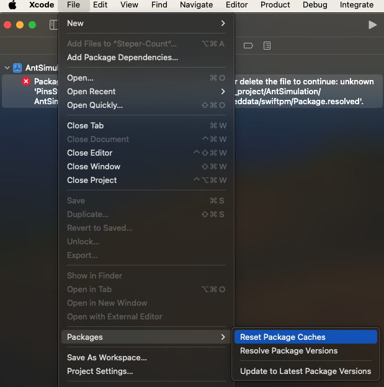
Task: Open the Navigate menu
Action: pos(196,5)
